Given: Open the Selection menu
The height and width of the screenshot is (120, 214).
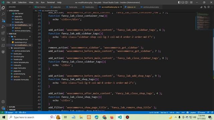Looking at the screenshot, I should pos(22,2).
